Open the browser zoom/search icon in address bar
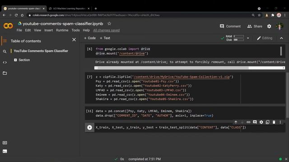 tap(253, 15)
